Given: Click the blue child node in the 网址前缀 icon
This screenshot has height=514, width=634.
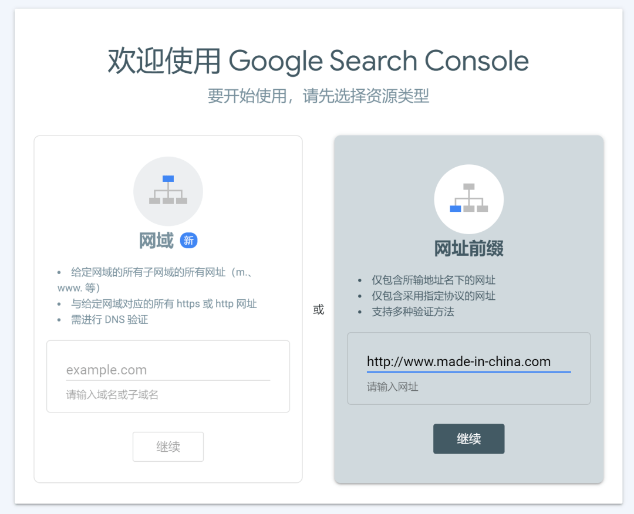Looking at the screenshot, I should [x=456, y=209].
